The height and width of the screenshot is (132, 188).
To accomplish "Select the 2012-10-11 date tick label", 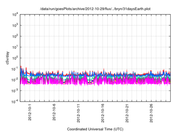I will coord(78,113).
